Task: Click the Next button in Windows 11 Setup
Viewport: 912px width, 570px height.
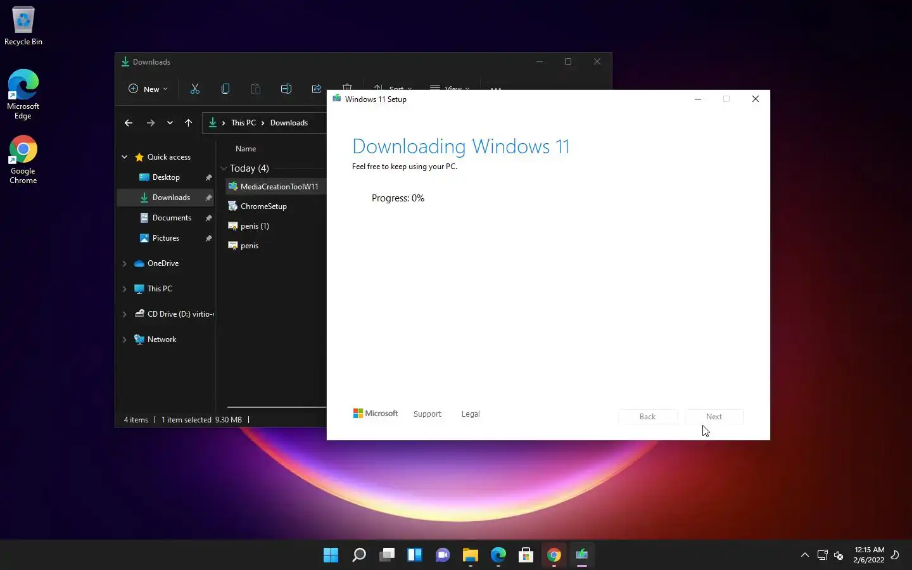Action: [714, 417]
